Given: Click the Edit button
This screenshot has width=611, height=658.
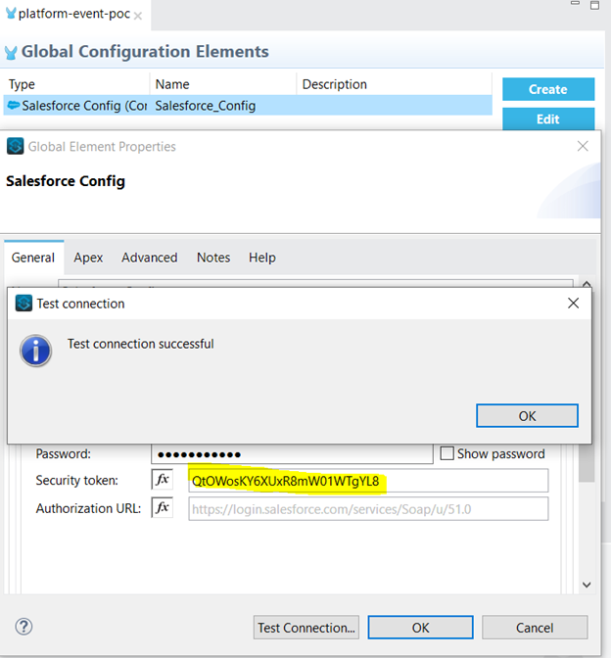Looking at the screenshot, I should pyautogui.click(x=548, y=118).
